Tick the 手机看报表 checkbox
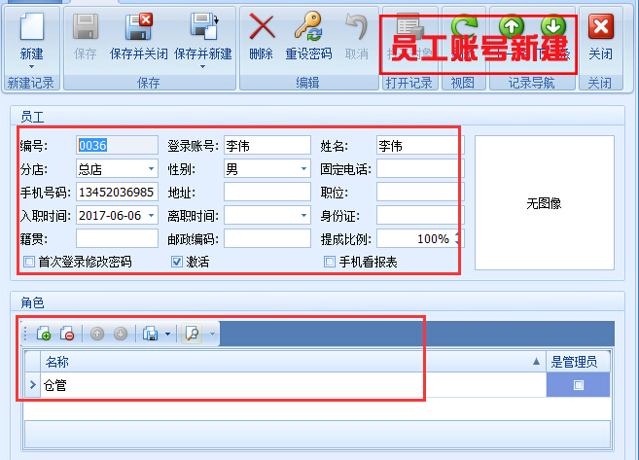 (x=330, y=262)
